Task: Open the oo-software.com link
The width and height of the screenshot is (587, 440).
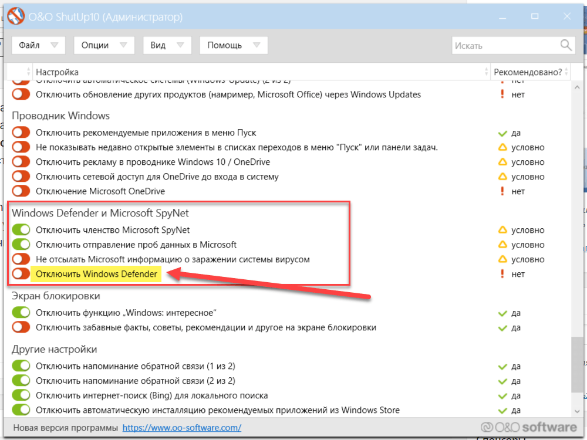Action: pyautogui.click(x=181, y=428)
